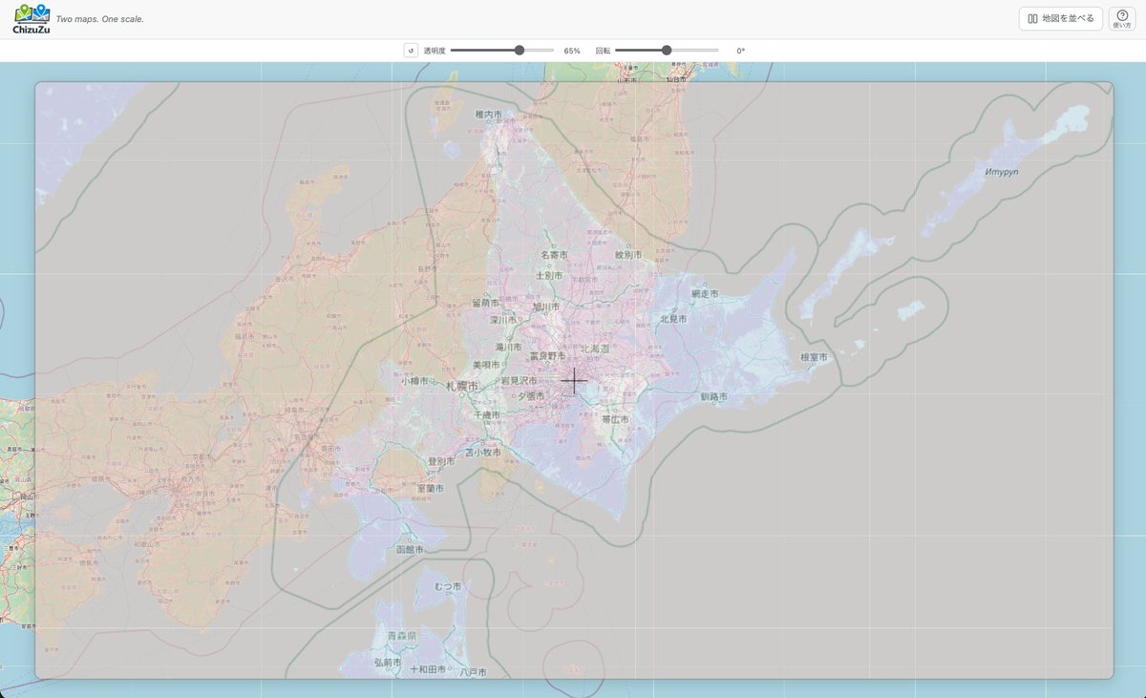This screenshot has width=1146, height=698.
Task: Click the 釧路市 map label
Action: coord(713,396)
